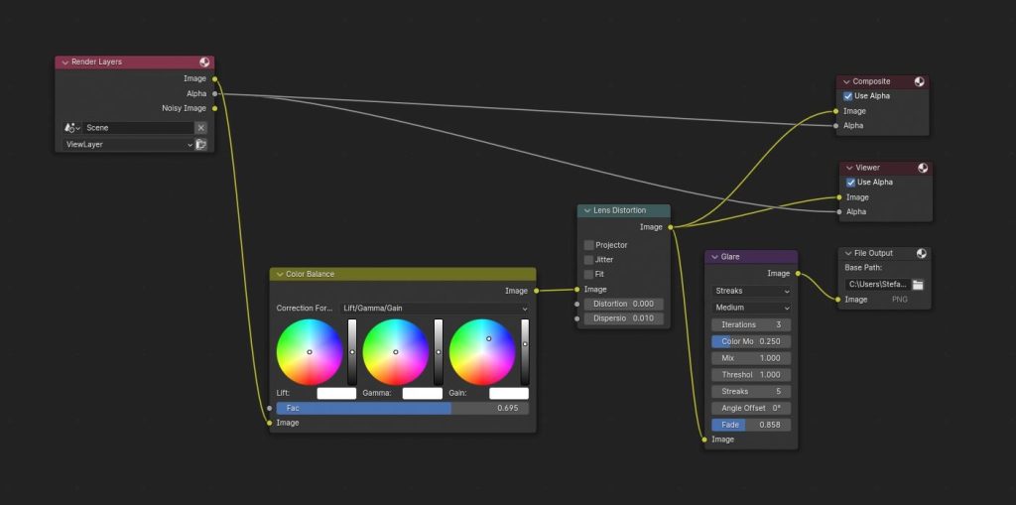Click Color Balance Fac input socket

270,409
